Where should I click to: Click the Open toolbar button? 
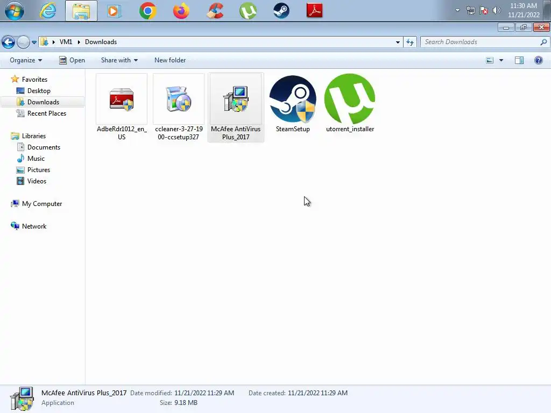click(x=72, y=60)
